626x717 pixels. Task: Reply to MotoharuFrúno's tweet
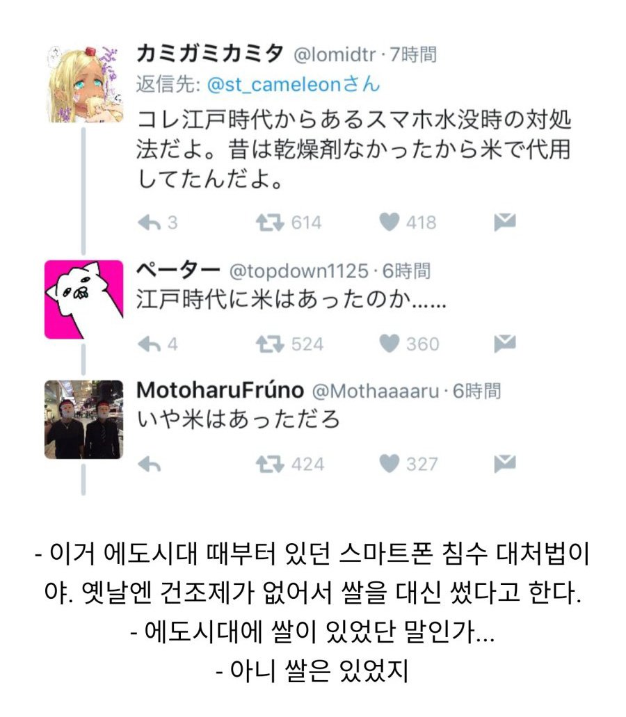149,465
